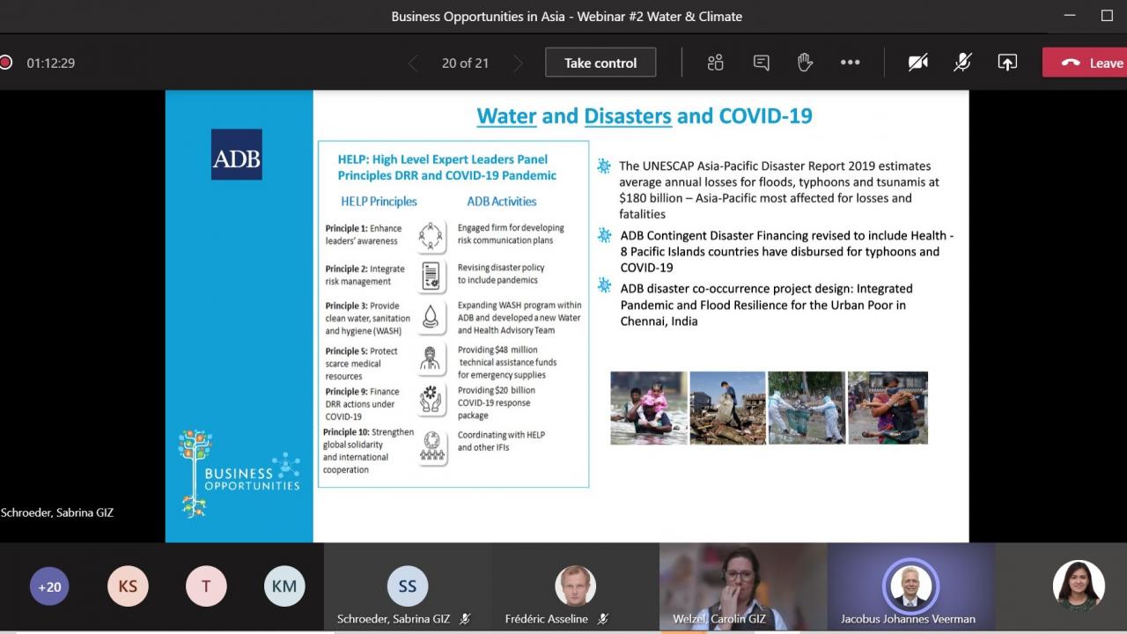This screenshot has height=634, width=1127.
Task: Select Schroeder, Sabrina GIZ participant tile
Action: (408, 586)
